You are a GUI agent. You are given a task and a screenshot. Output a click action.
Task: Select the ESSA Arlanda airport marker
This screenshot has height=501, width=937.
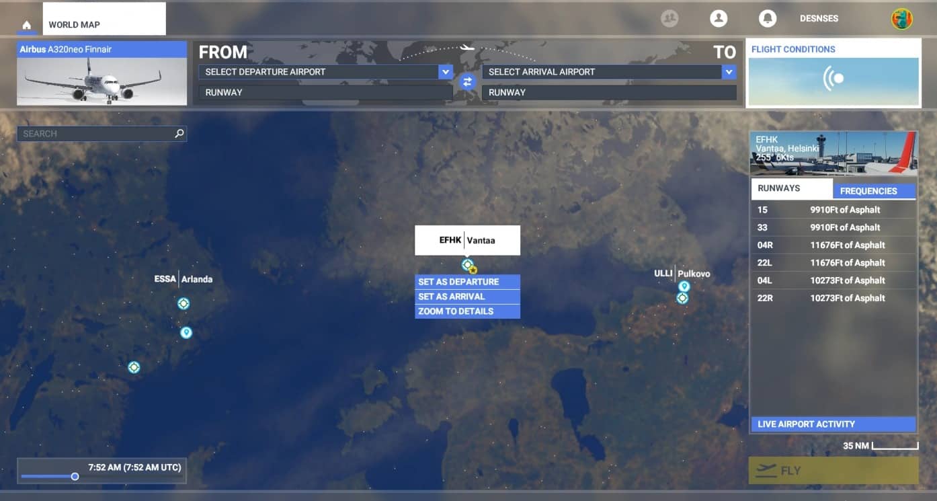184,303
